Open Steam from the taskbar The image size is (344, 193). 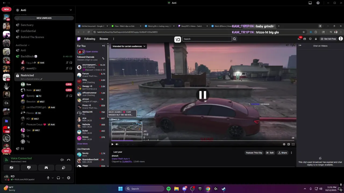point(224,189)
